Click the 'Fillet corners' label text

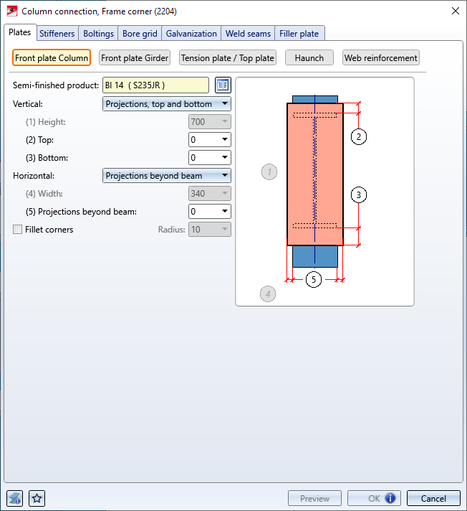[49, 230]
